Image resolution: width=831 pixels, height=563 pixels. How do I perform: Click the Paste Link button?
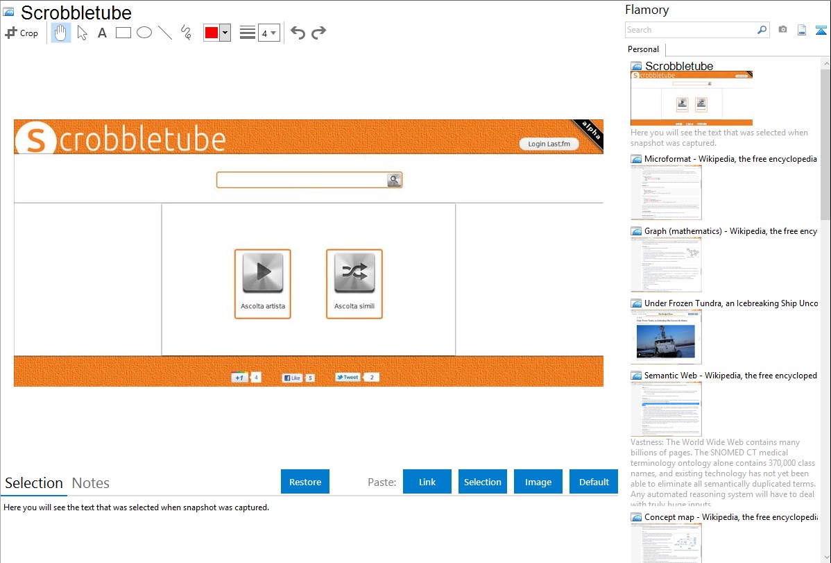pyautogui.click(x=427, y=482)
